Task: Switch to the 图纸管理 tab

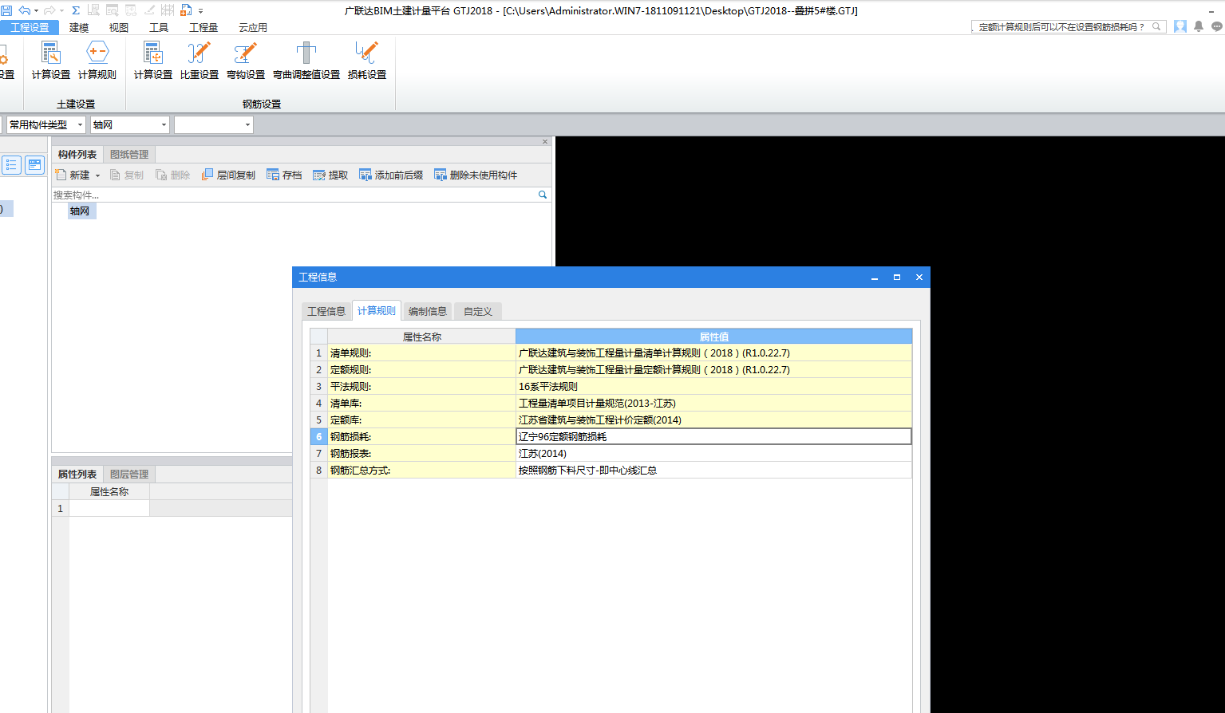Action: click(129, 154)
